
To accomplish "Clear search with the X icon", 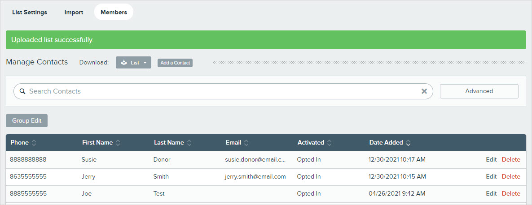I will [424, 91].
